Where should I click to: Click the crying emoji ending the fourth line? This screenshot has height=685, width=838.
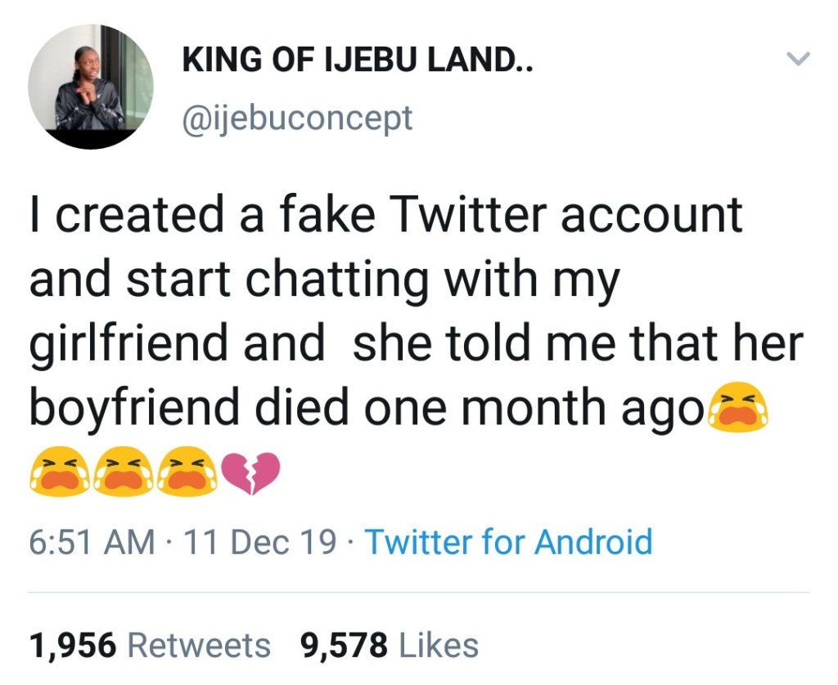[x=737, y=409]
